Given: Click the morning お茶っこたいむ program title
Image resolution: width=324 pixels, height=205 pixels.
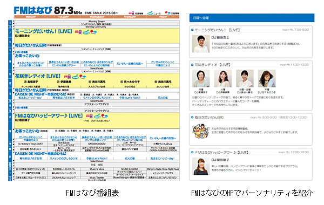Looking at the screenshot, I should [27, 56].
